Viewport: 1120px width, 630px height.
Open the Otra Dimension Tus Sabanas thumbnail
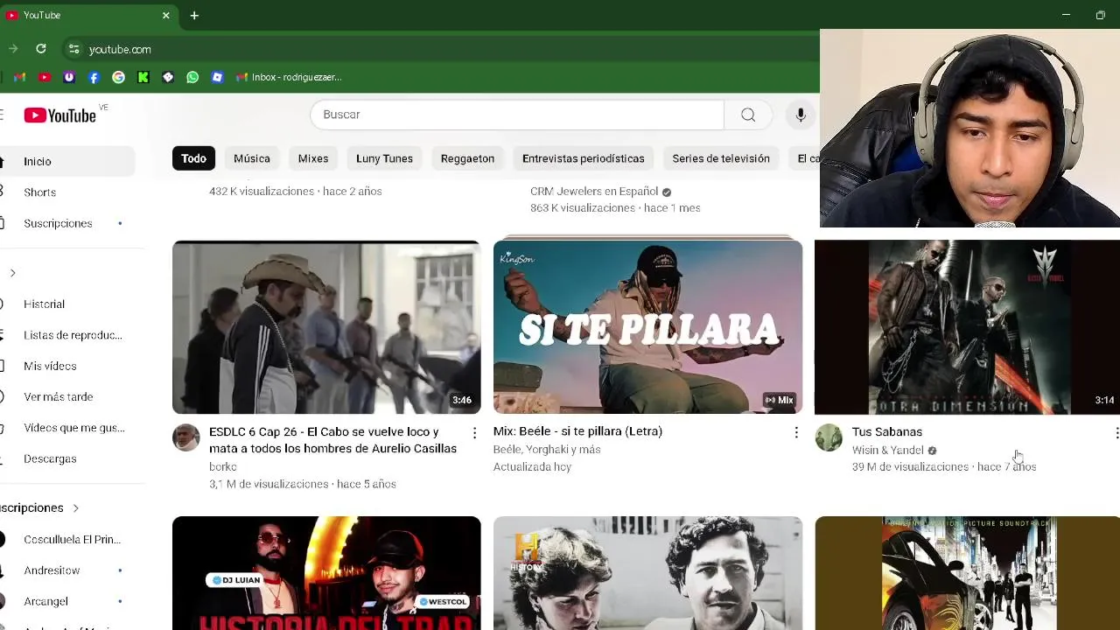tap(967, 327)
